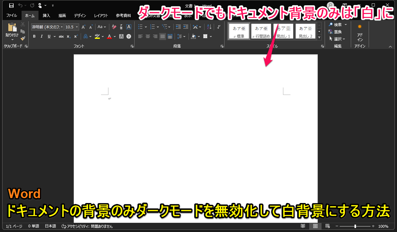
Task: Apply the 標準 style
Action: (x=239, y=31)
